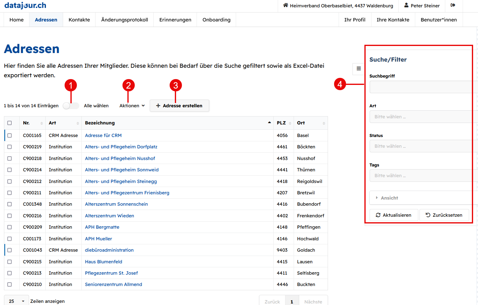Image resolution: width=478 pixels, height=305 pixels.
Task: Click the logout icon in the header
Action: click(x=453, y=5)
